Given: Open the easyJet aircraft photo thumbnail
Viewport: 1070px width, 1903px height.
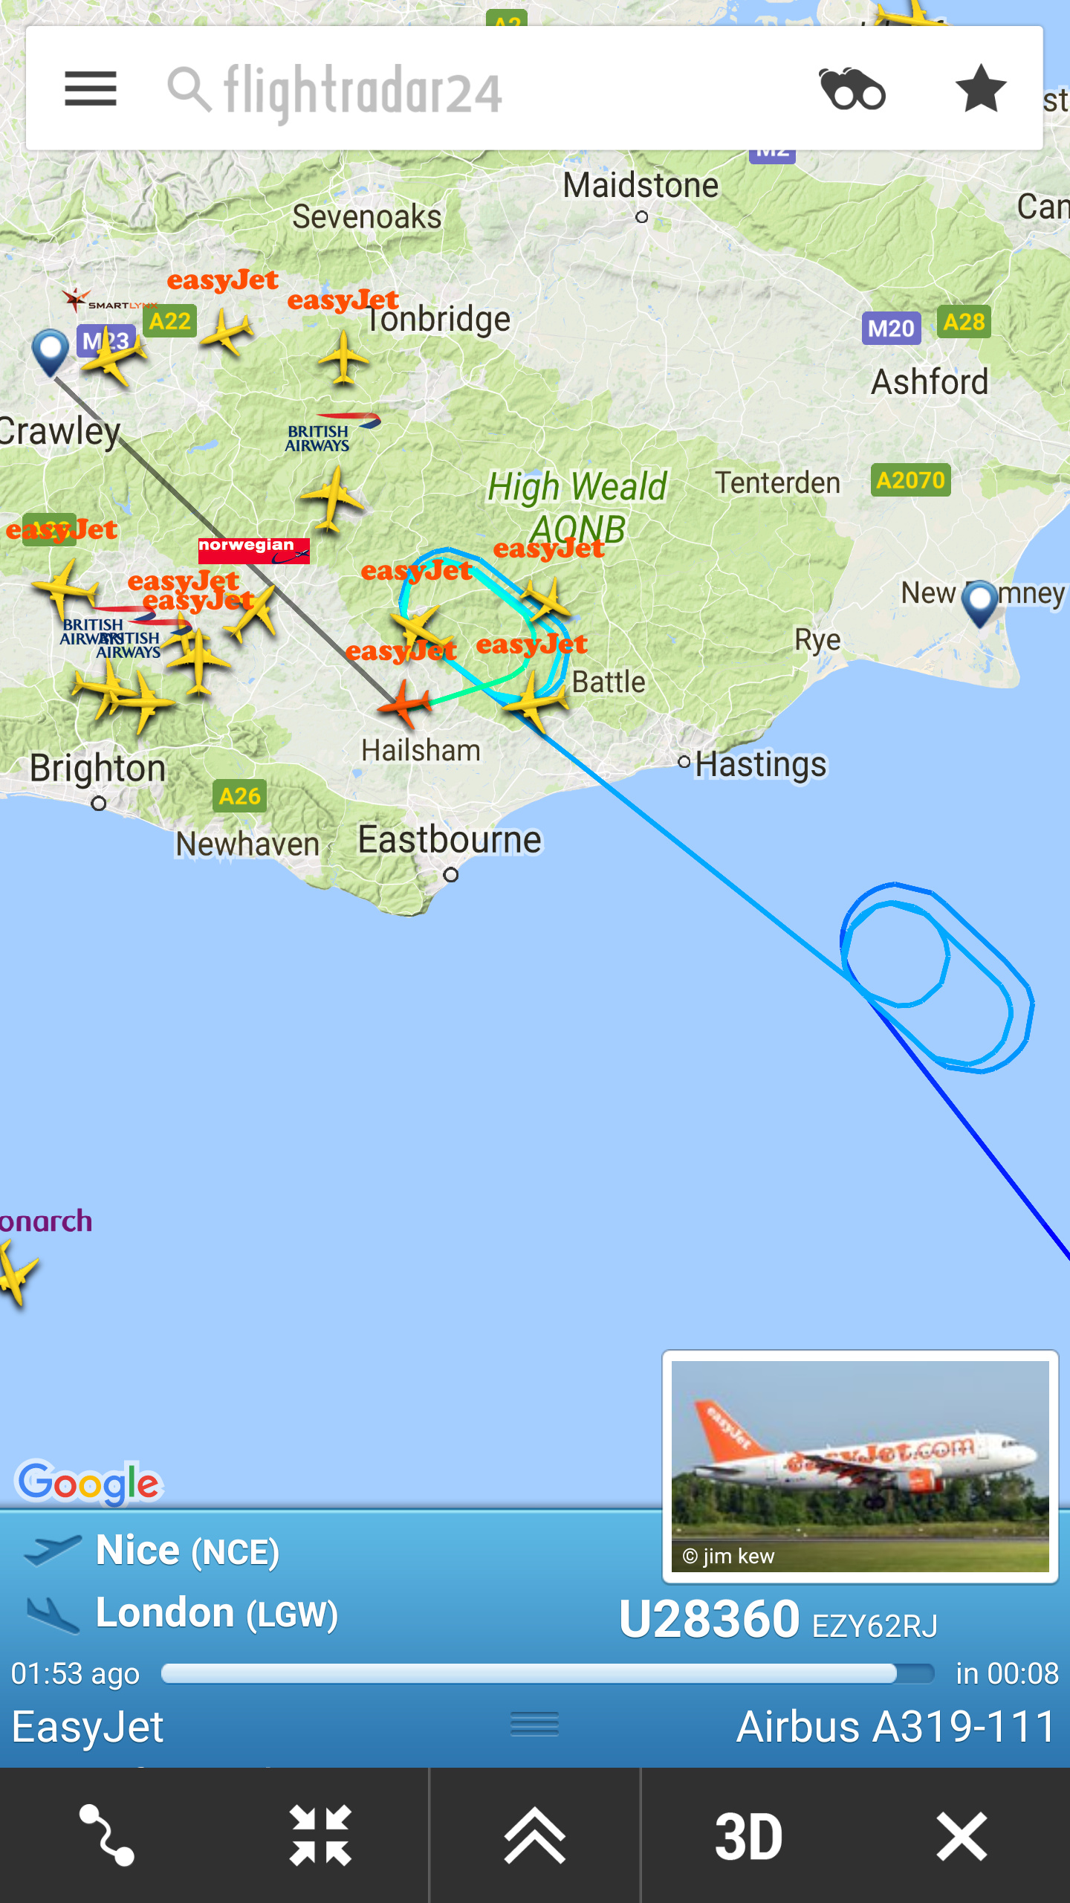Looking at the screenshot, I should [860, 1466].
